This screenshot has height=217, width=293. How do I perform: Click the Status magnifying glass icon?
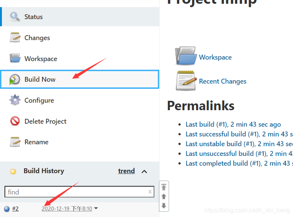pyautogui.click(x=15, y=17)
